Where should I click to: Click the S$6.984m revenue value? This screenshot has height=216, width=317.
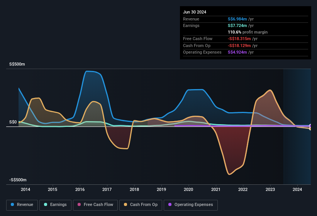237,19
